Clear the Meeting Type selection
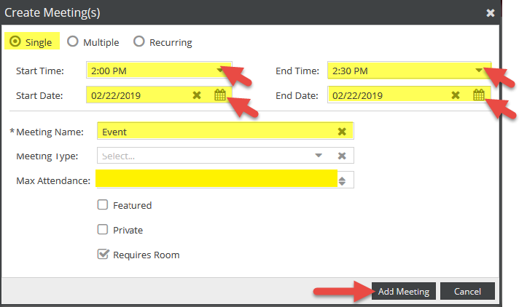519x307 pixels. click(342, 156)
